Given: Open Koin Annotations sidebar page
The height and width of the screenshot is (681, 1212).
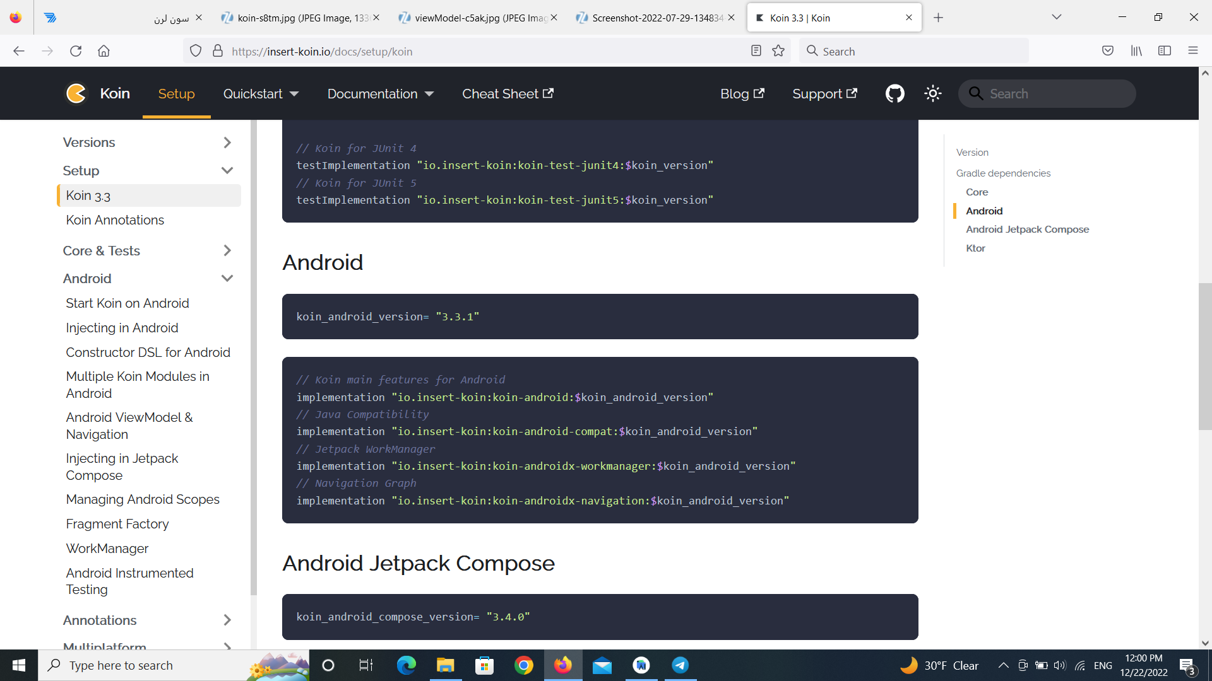Looking at the screenshot, I should pyautogui.click(x=115, y=220).
